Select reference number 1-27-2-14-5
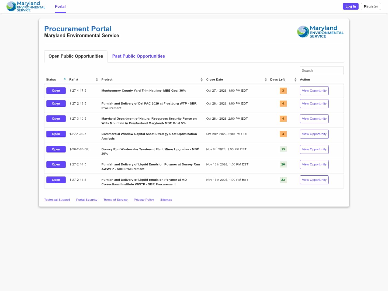The image size is (388, 291). (78, 165)
